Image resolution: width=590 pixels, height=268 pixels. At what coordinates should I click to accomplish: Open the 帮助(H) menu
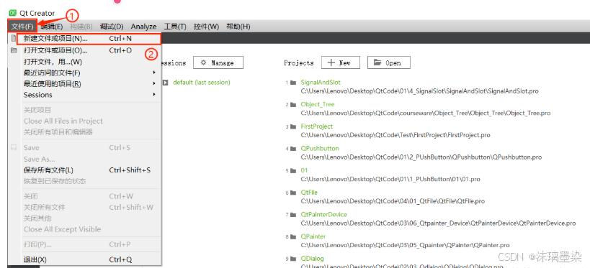pyautogui.click(x=238, y=27)
